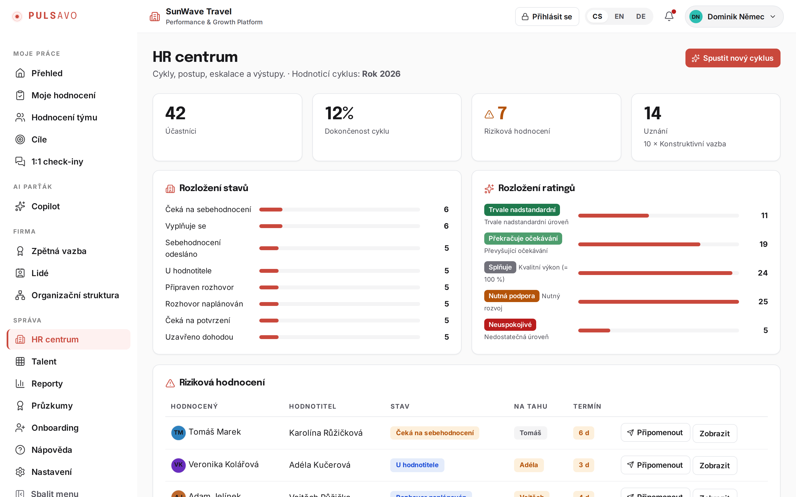Click the reviewer name Adéla Kučerová
This screenshot has height=497, width=796.
click(x=320, y=465)
